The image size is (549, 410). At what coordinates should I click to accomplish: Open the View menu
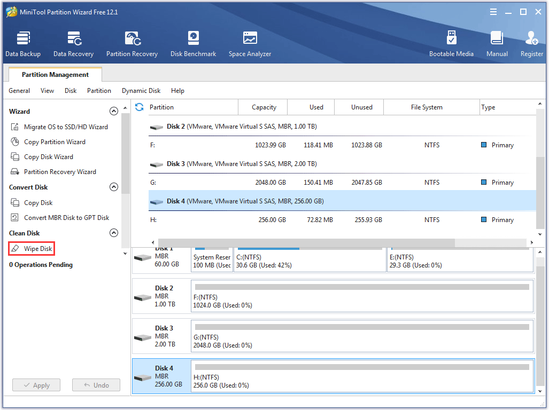tap(47, 91)
